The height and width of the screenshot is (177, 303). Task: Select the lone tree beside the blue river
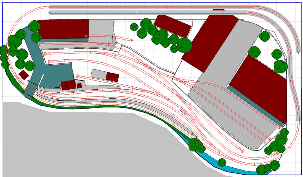[x=222, y=162]
